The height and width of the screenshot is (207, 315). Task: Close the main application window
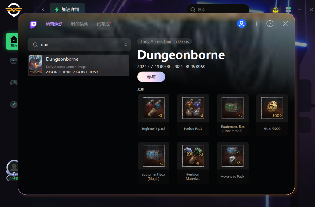click(311, 10)
